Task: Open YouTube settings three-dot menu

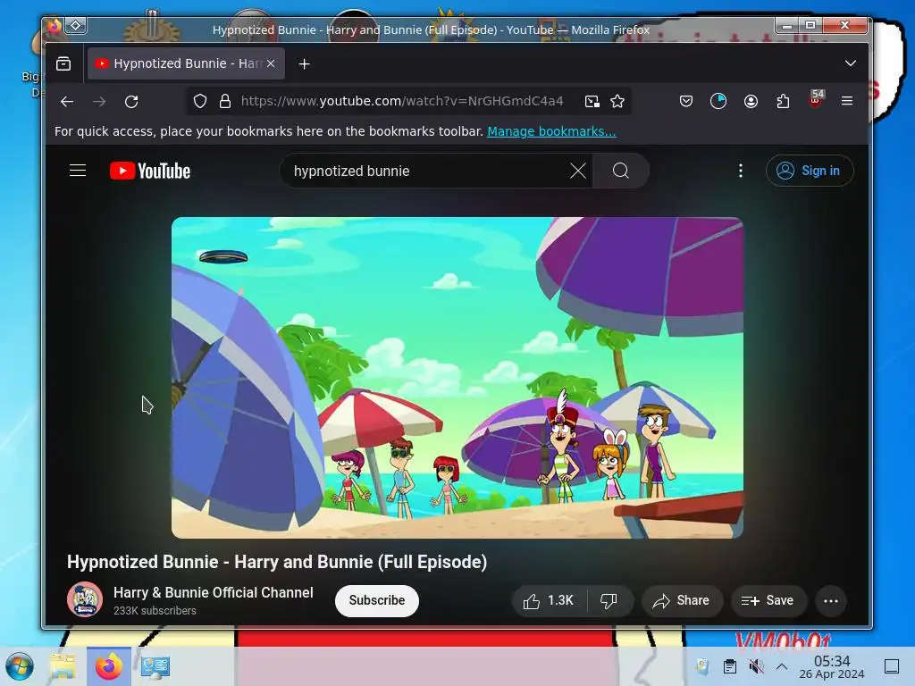Action: [x=741, y=171]
